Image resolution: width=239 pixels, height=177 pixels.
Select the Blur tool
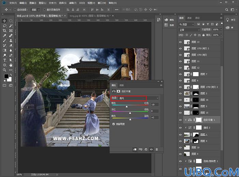(x=11, y=50)
